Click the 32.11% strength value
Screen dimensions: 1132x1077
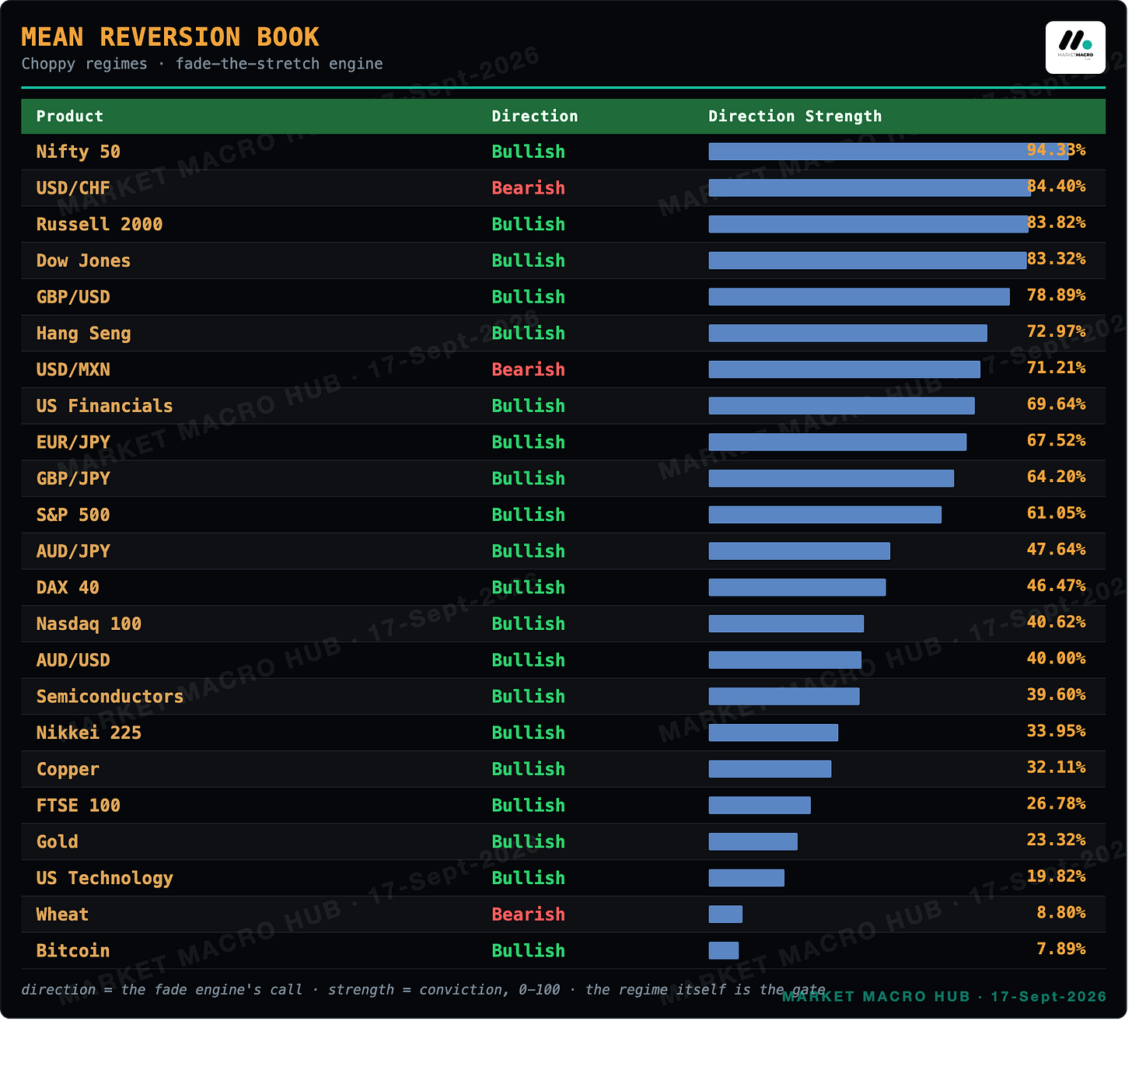[1056, 767]
